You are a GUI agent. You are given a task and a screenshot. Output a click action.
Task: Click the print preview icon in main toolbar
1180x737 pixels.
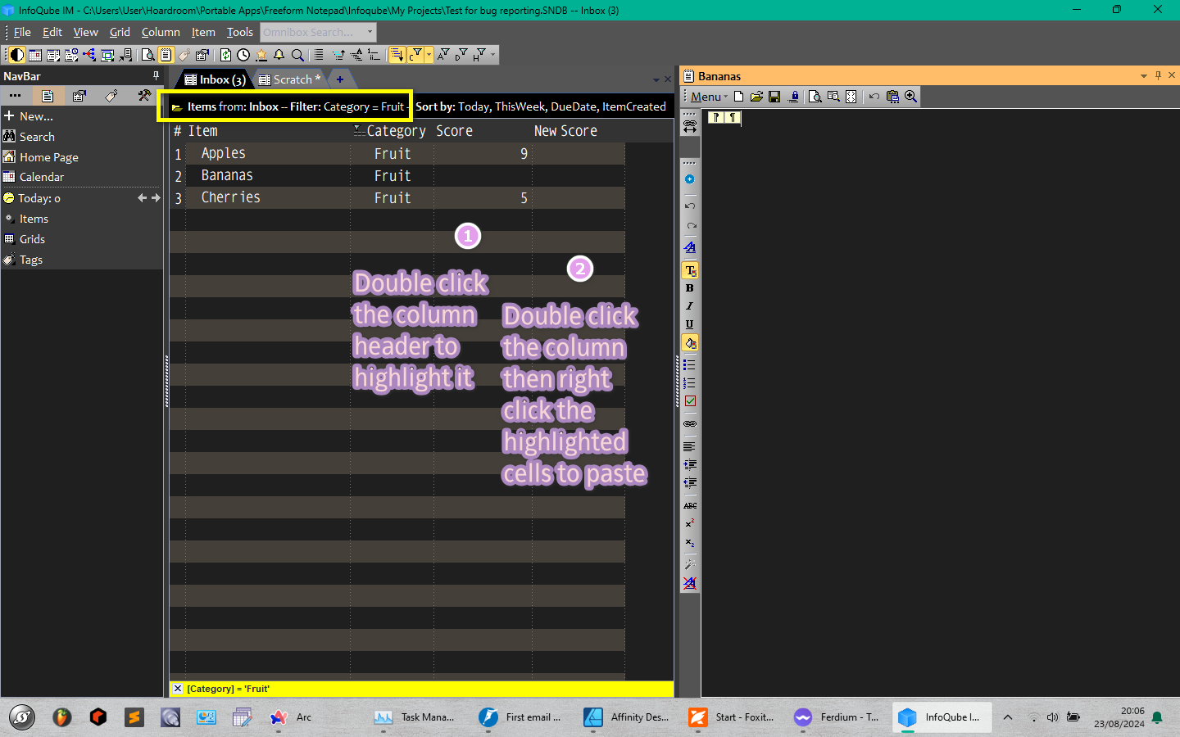click(x=147, y=55)
